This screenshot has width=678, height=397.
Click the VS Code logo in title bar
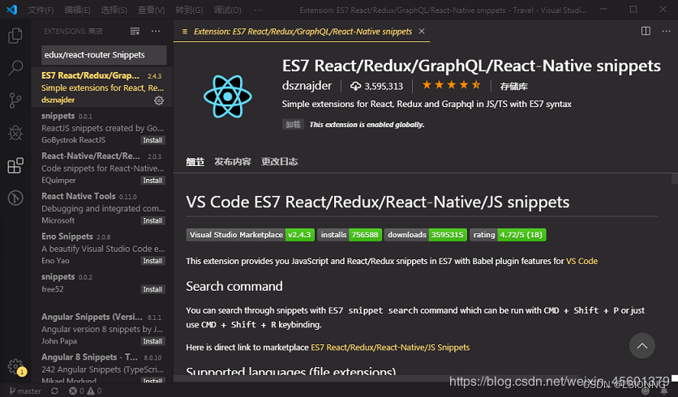(11, 10)
